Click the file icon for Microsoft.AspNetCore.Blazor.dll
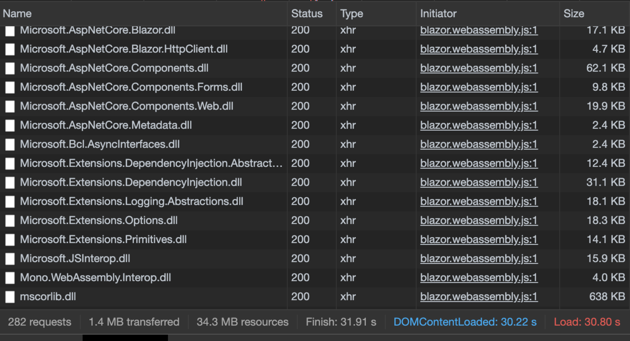 pos(10,30)
